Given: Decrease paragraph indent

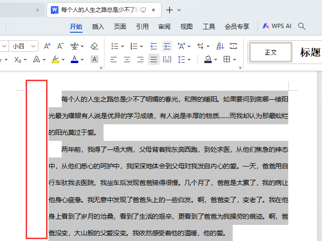Looking at the screenshot, I should (153, 46).
